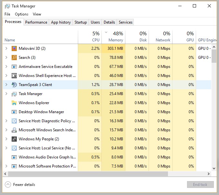Click the 303.1 MB memory value
The image size is (219, 195).
(x=115, y=49)
